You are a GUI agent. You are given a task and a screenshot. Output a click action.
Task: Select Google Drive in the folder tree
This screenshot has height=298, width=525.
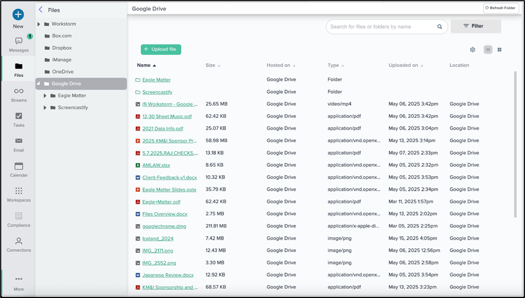coord(81,84)
